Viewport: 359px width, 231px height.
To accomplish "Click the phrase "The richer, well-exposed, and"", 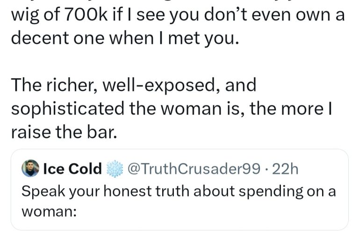I will (134, 85).
